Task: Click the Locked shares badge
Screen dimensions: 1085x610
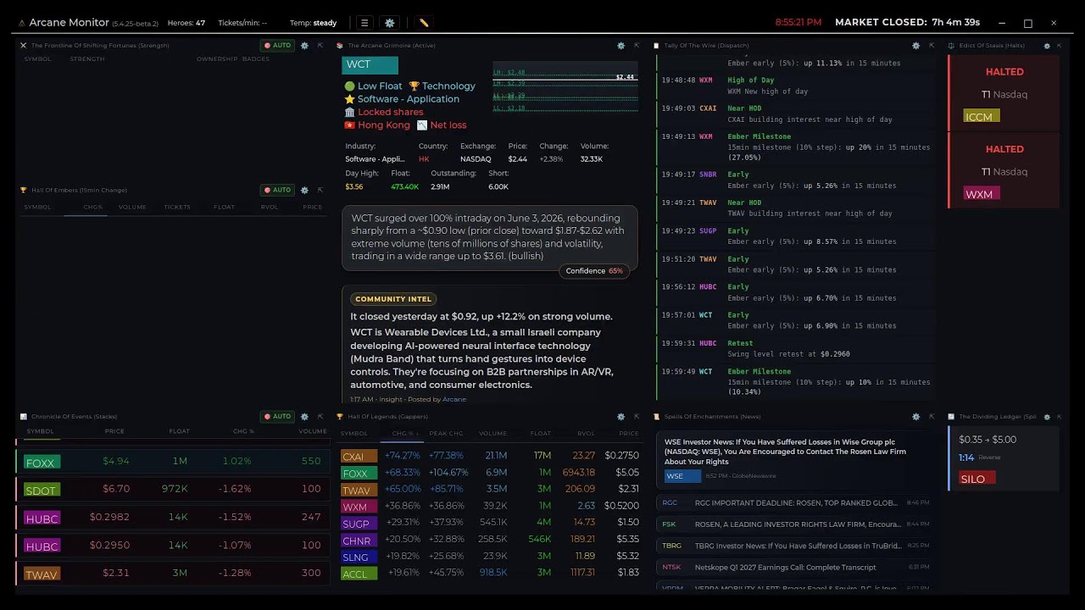Action: [x=383, y=112]
